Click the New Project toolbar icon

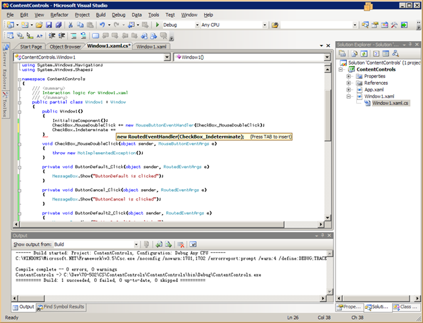(11, 25)
